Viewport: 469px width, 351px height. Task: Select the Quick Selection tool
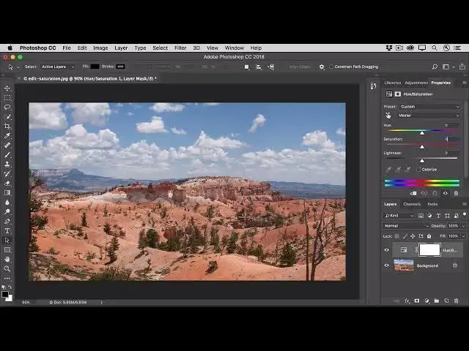click(7, 117)
